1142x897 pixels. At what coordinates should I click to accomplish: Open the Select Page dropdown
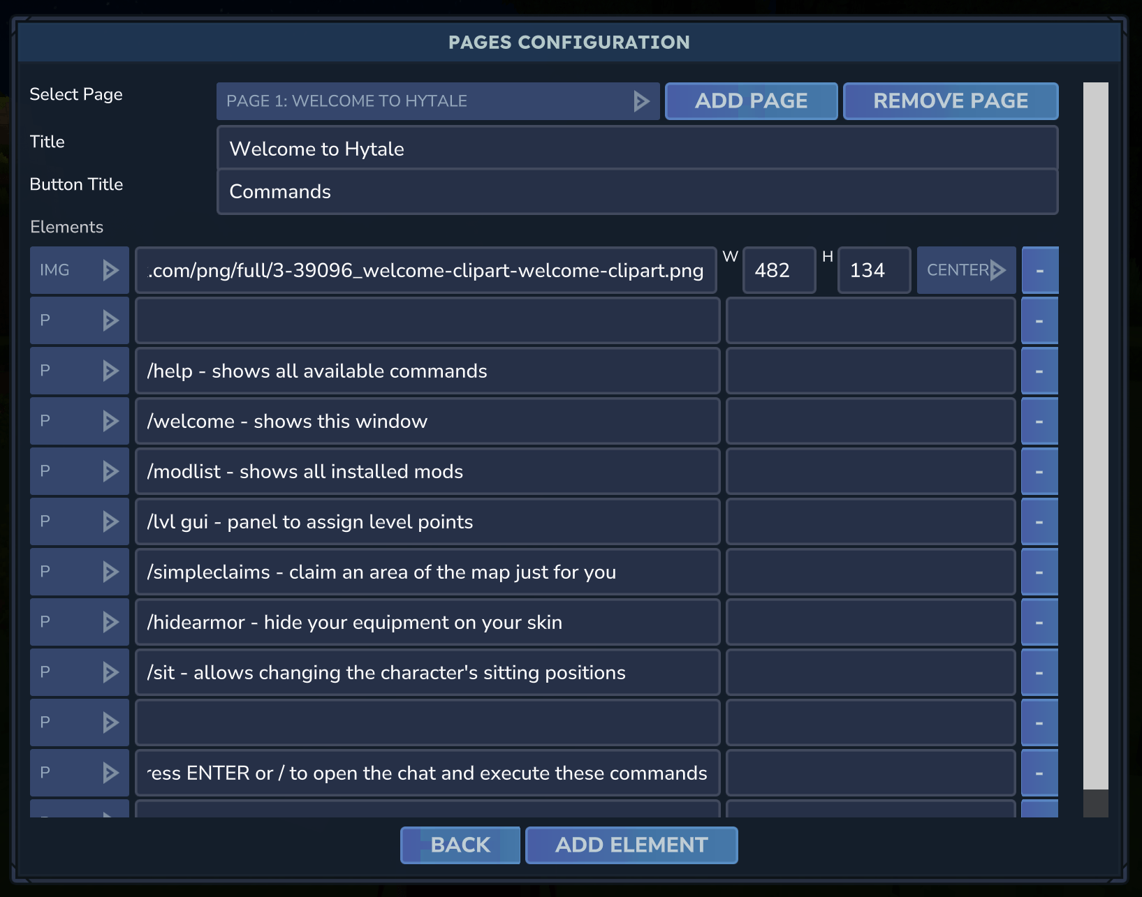pyautogui.click(x=437, y=101)
